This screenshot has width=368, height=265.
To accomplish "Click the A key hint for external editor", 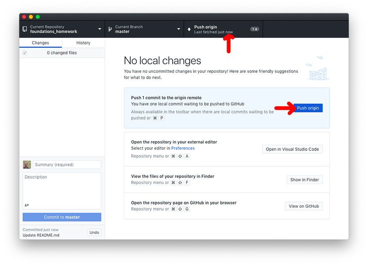I will point(187,156).
